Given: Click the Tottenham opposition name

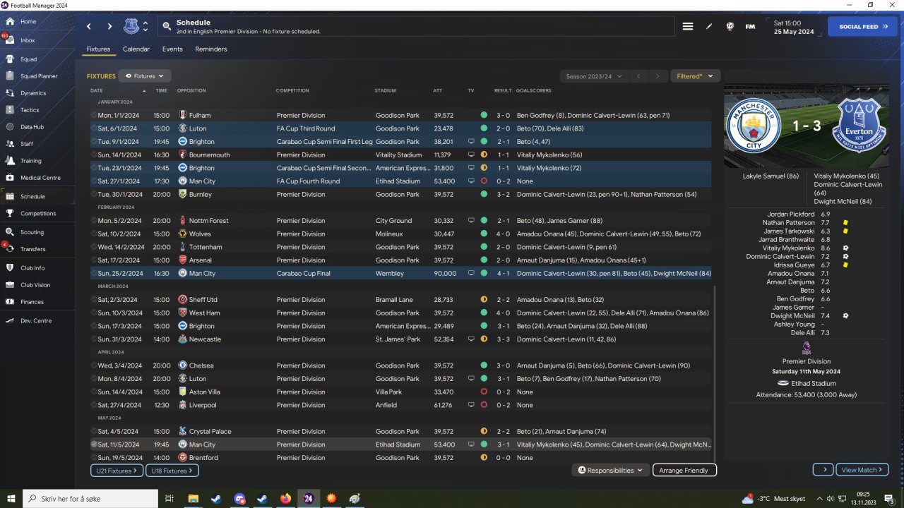Looking at the screenshot, I should (x=206, y=247).
